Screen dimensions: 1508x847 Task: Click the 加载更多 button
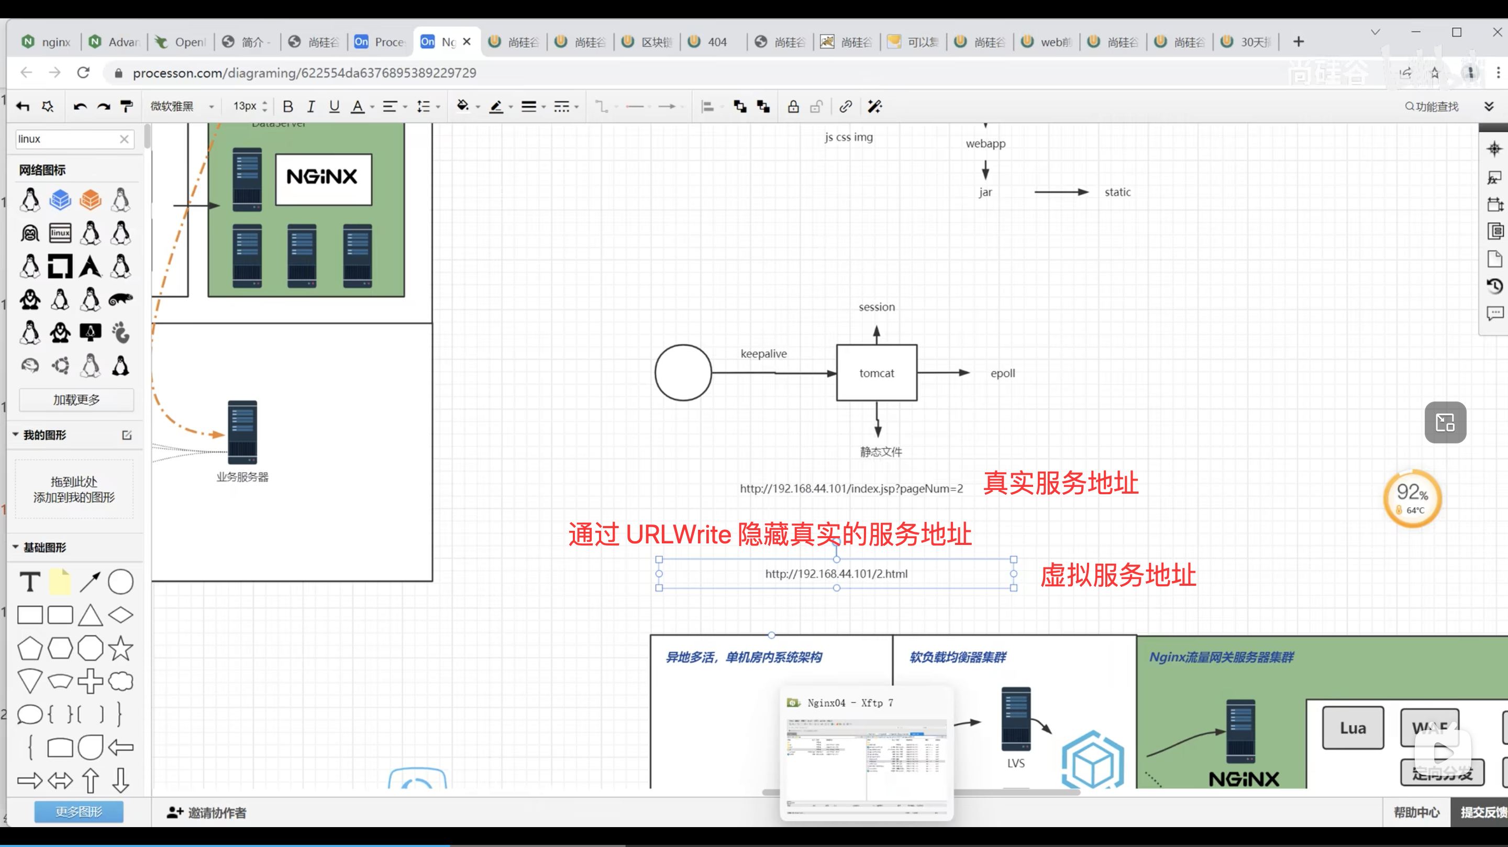[76, 400]
